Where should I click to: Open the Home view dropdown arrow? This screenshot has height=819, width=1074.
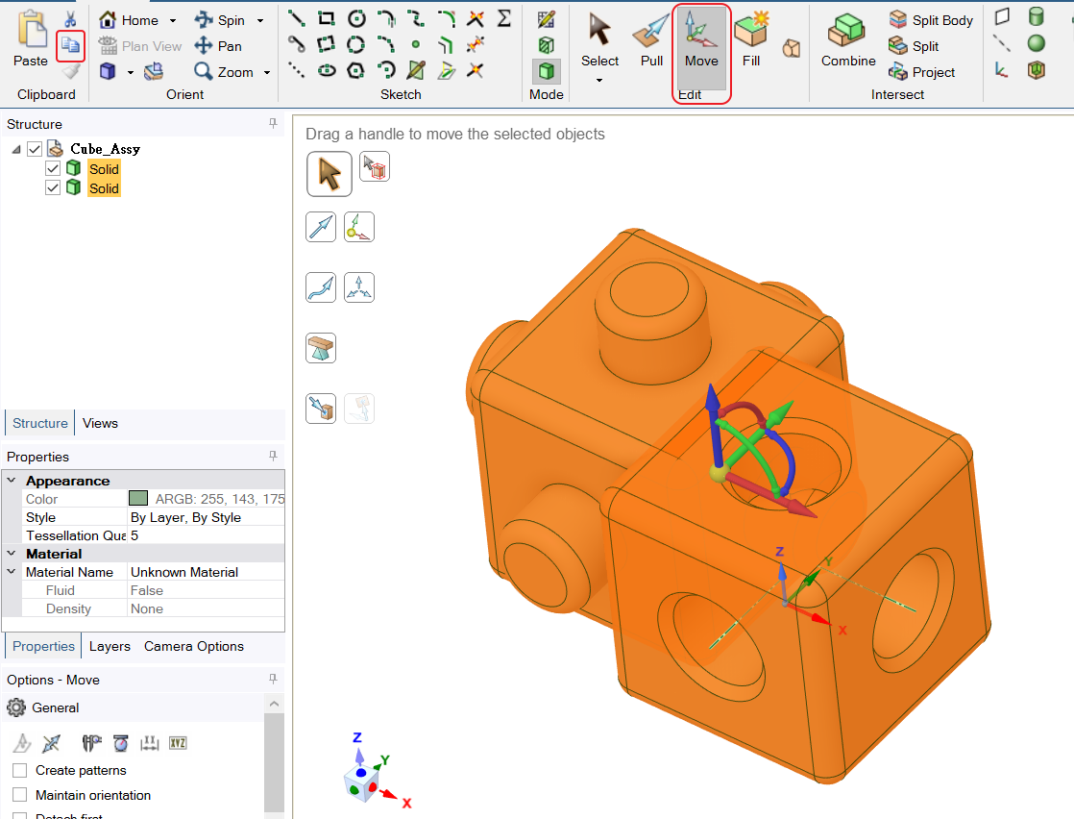tap(173, 20)
